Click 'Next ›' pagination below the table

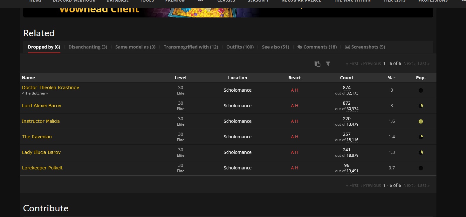(x=409, y=185)
